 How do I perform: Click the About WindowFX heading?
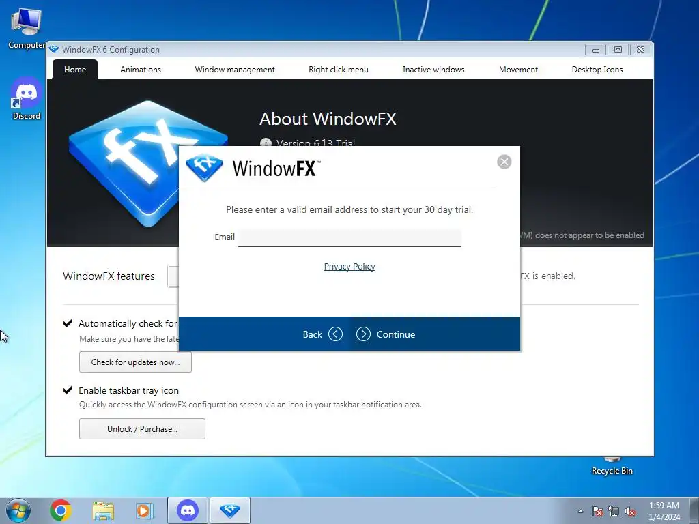pyautogui.click(x=328, y=119)
